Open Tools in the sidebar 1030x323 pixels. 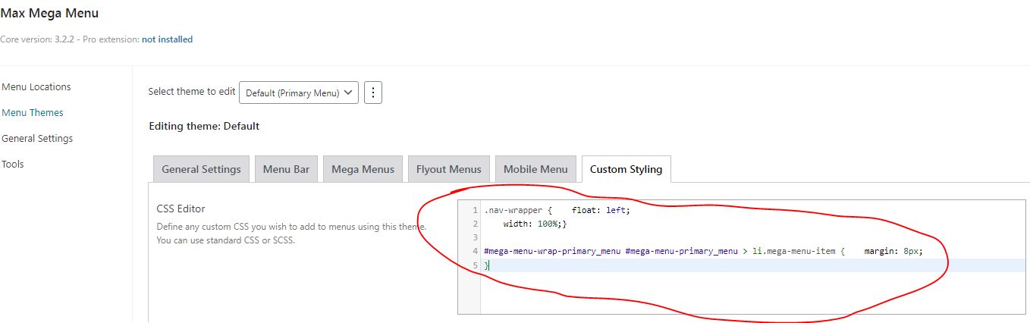click(x=13, y=164)
